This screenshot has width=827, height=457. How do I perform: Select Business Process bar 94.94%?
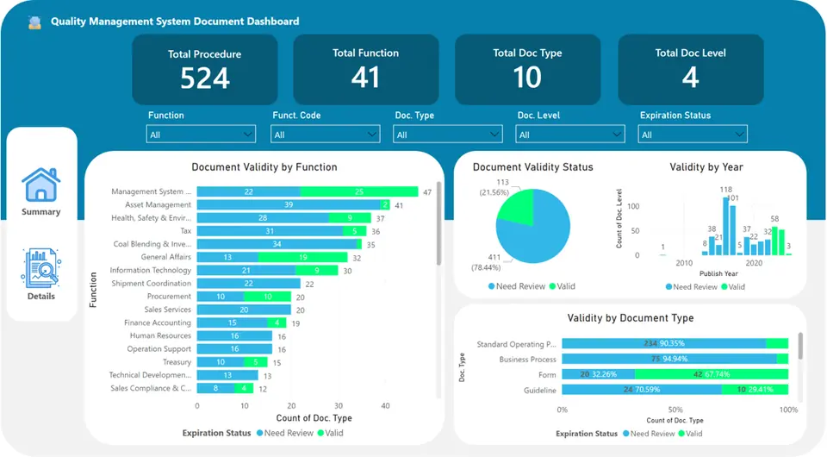(669, 359)
